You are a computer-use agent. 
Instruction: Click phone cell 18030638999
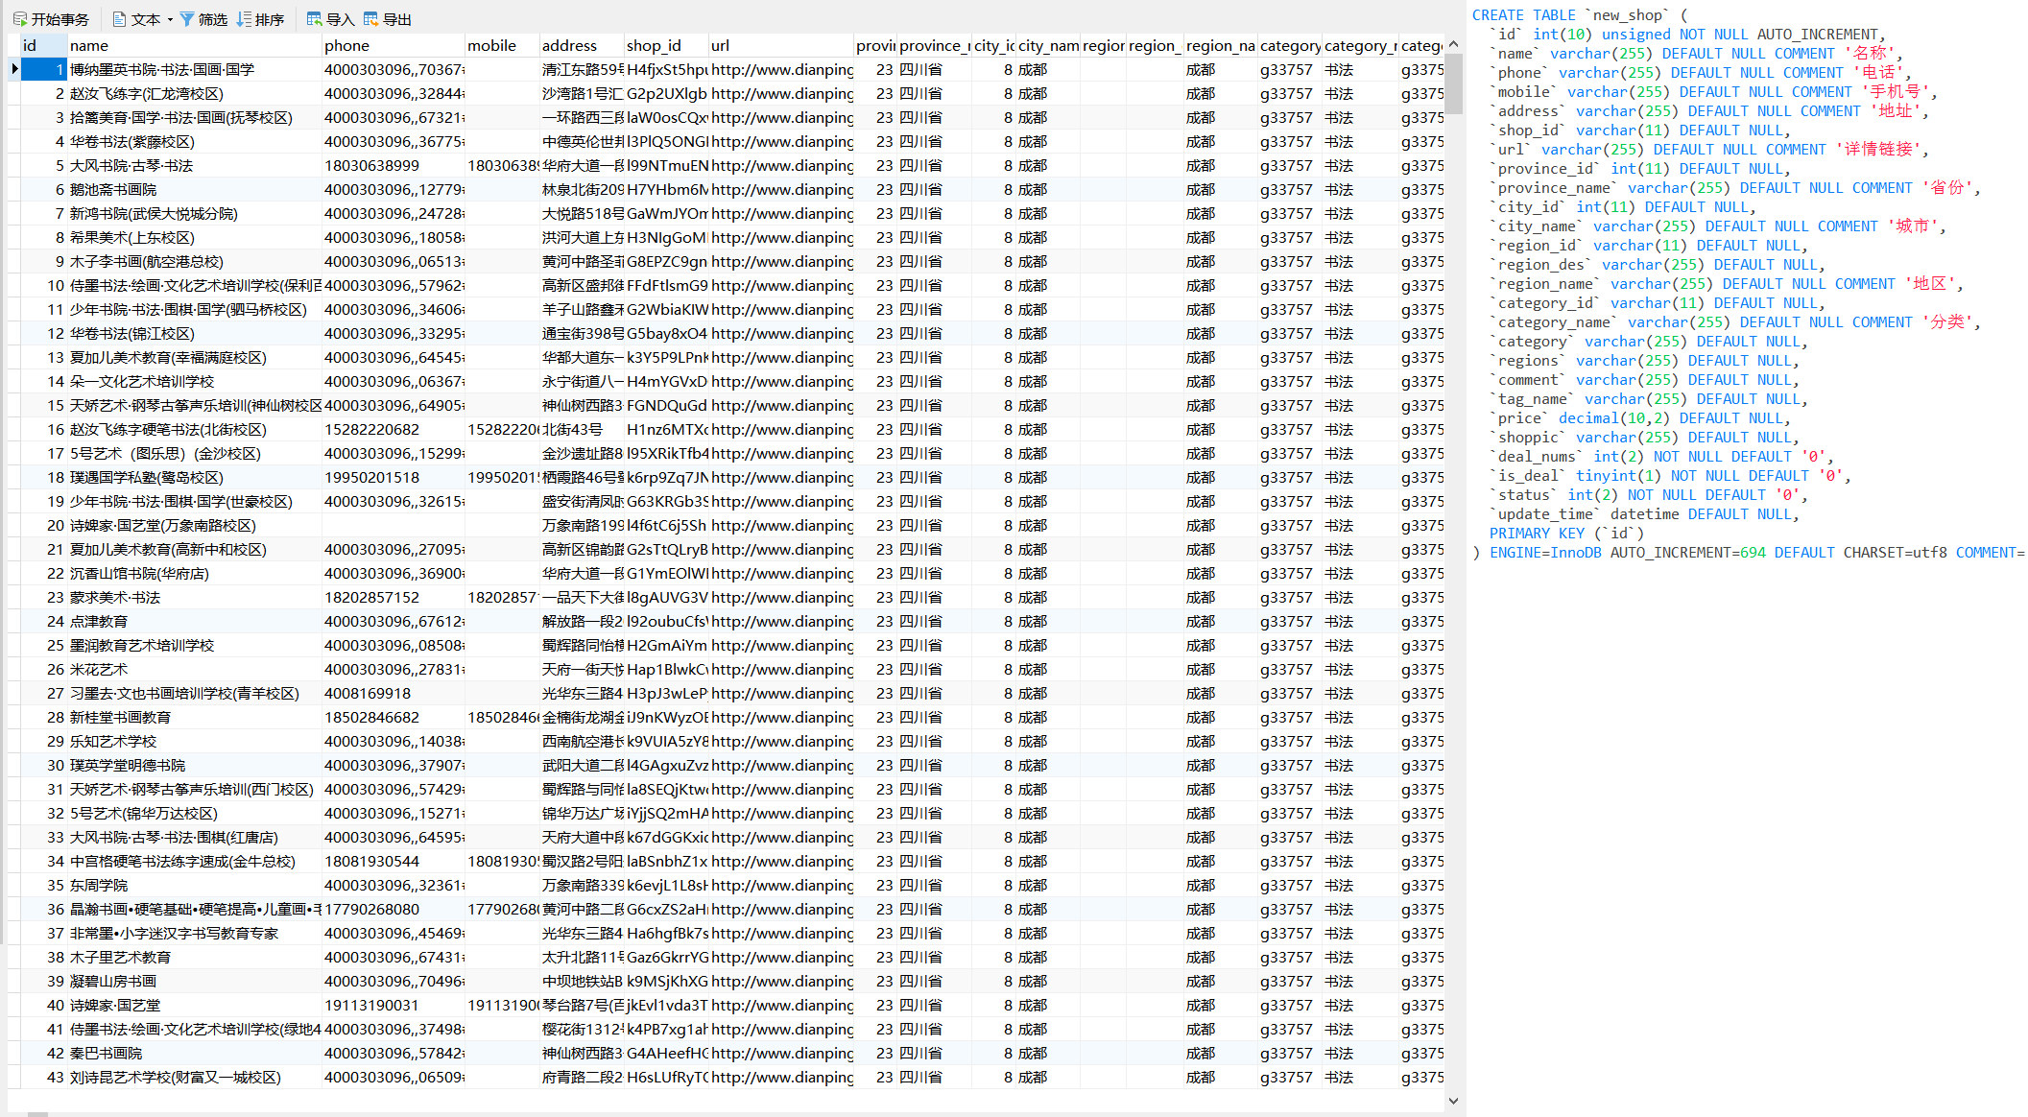pyautogui.click(x=394, y=165)
